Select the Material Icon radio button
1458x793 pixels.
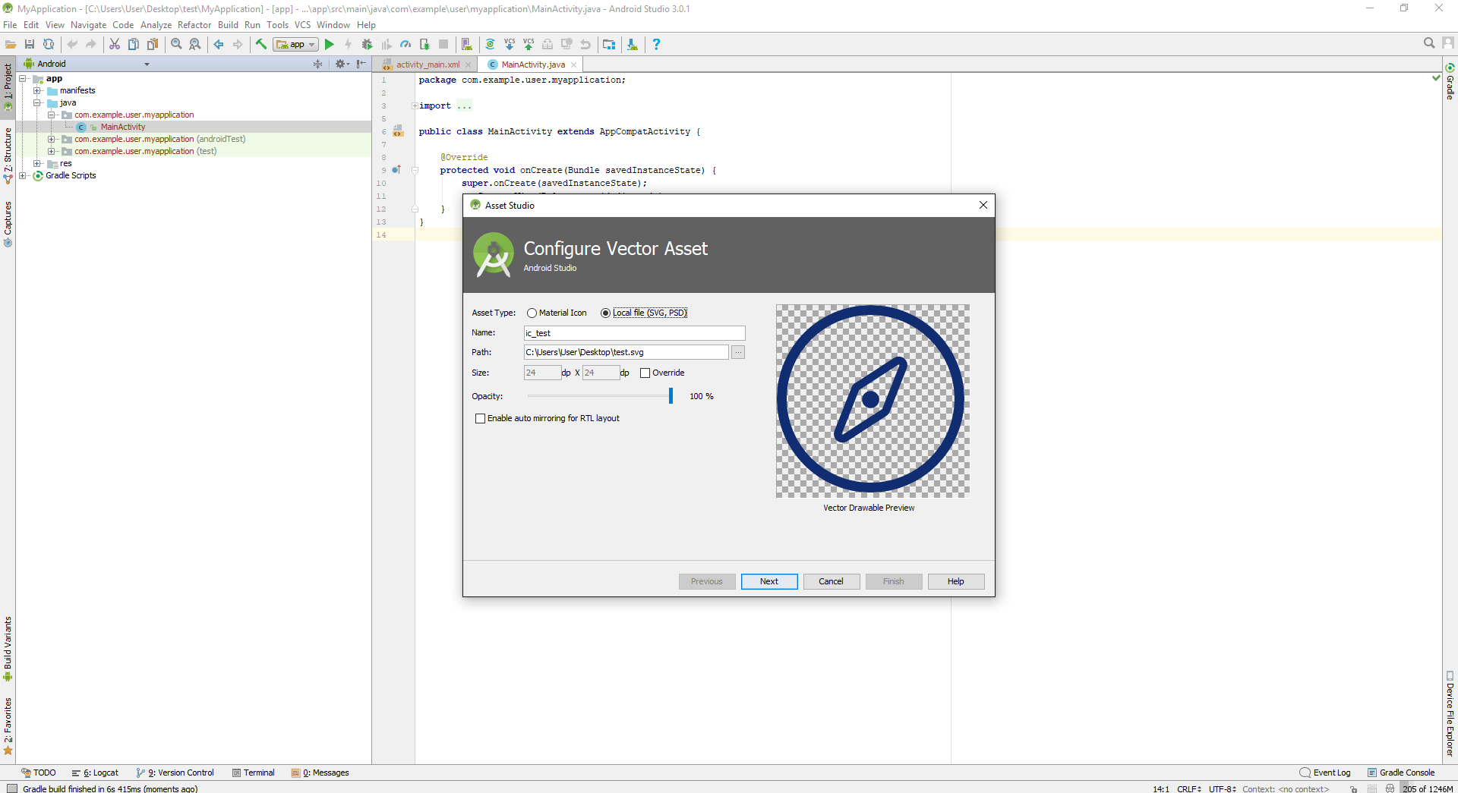click(x=532, y=313)
